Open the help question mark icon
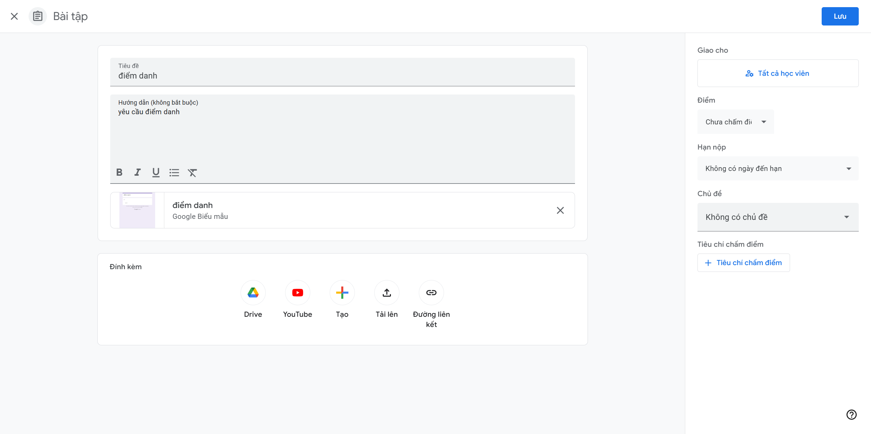 point(851,414)
